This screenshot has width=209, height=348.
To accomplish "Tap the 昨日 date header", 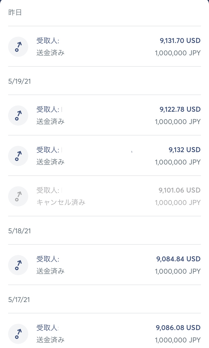I will pyautogui.click(x=15, y=13).
